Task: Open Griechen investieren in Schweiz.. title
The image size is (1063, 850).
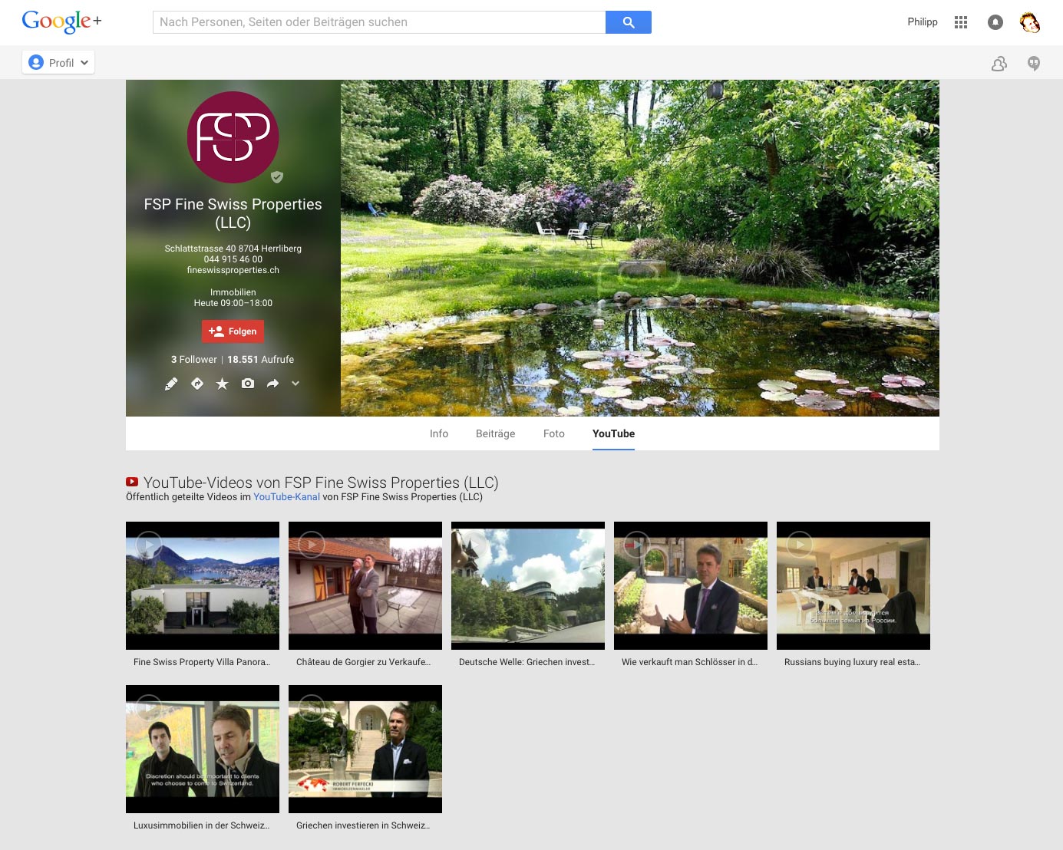Action: 363,825
